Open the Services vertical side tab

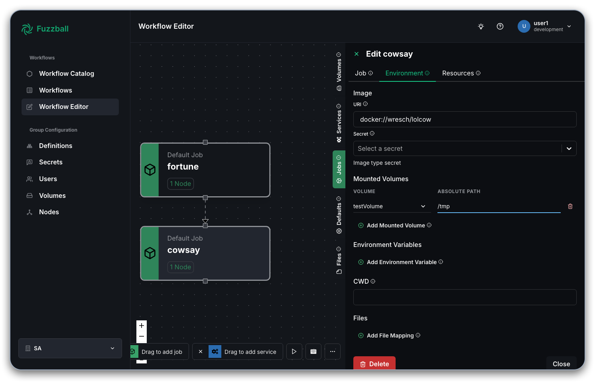(x=339, y=123)
